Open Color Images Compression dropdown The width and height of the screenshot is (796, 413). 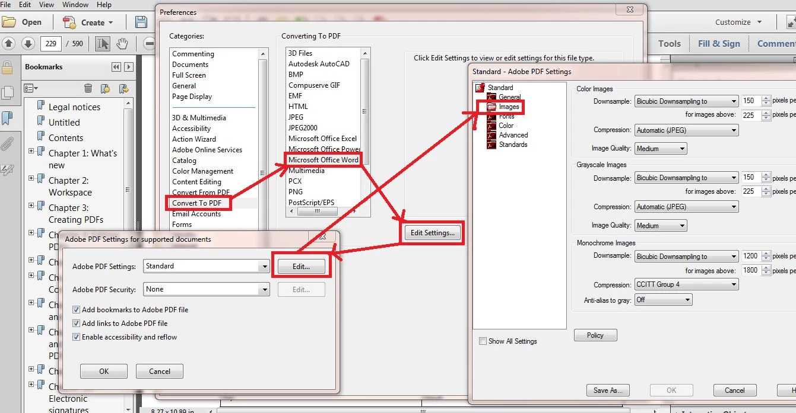686,130
